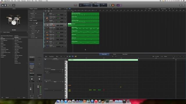Expand the More section in Region inspector
Image resolution: width=186 pixels, height=104 pixels.
(30, 19)
